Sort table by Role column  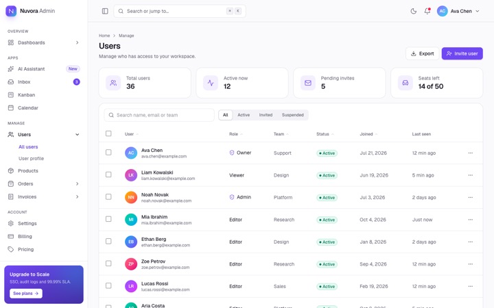235,134
